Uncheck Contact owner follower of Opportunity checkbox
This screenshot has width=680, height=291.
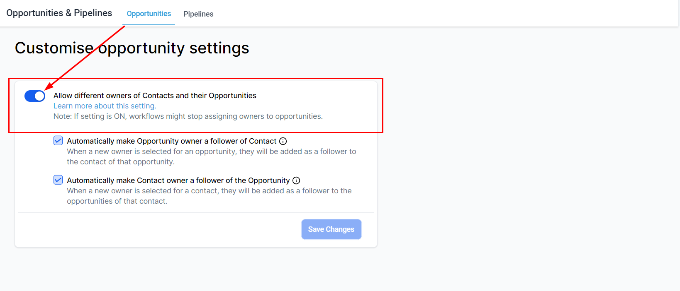point(58,180)
